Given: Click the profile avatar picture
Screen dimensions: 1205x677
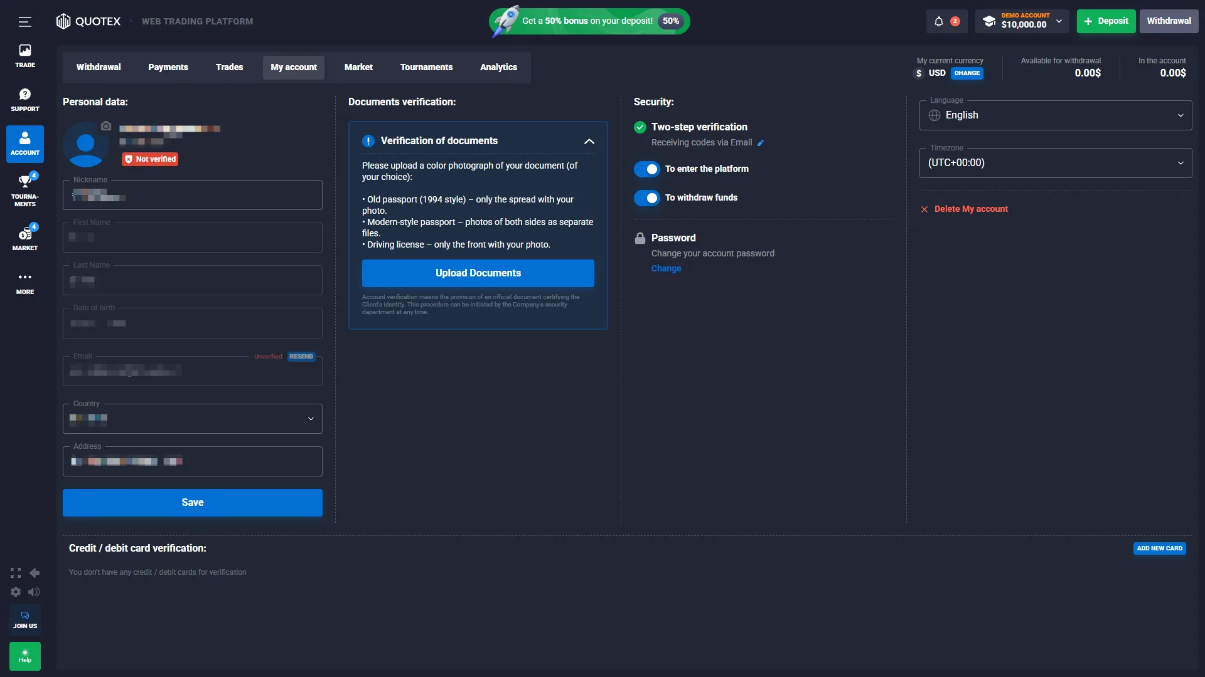Looking at the screenshot, I should tap(86, 144).
